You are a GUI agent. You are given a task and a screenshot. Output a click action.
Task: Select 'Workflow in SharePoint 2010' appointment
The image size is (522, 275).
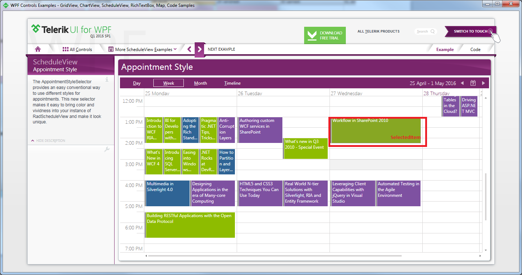point(376,130)
